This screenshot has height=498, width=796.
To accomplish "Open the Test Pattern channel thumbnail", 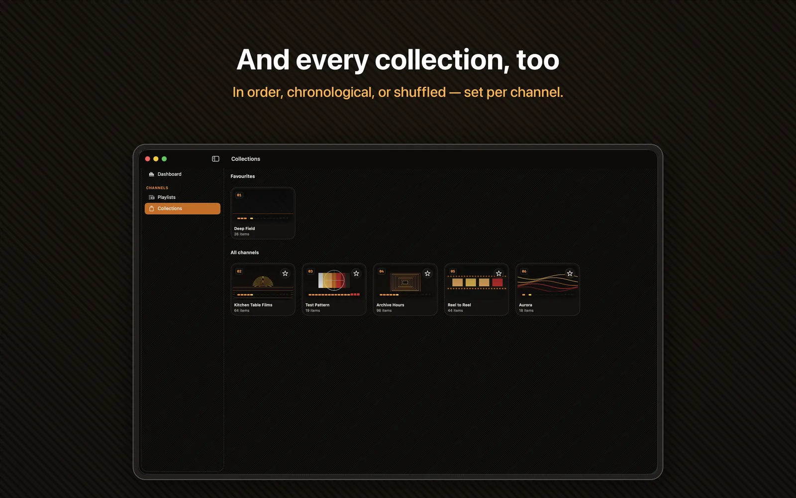I will pyautogui.click(x=334, y=282).
